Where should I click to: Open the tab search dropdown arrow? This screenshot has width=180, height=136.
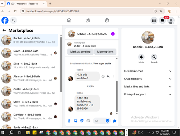pyautogui.click(x=2, y=4)
